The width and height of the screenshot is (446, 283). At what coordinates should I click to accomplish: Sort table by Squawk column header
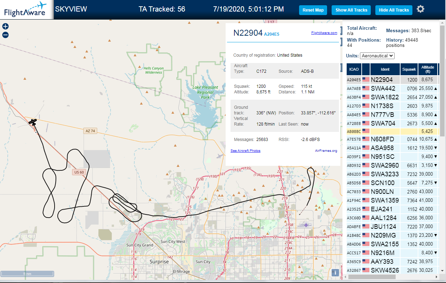[409, 69]
